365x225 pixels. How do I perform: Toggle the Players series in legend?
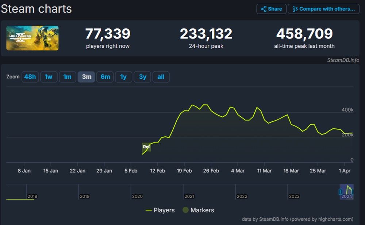[160, 210]
